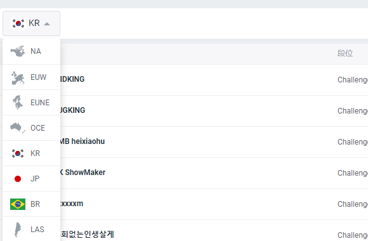Click the Japan flag icon
Screen dimensions: 368x241
[x=18, y=179]
